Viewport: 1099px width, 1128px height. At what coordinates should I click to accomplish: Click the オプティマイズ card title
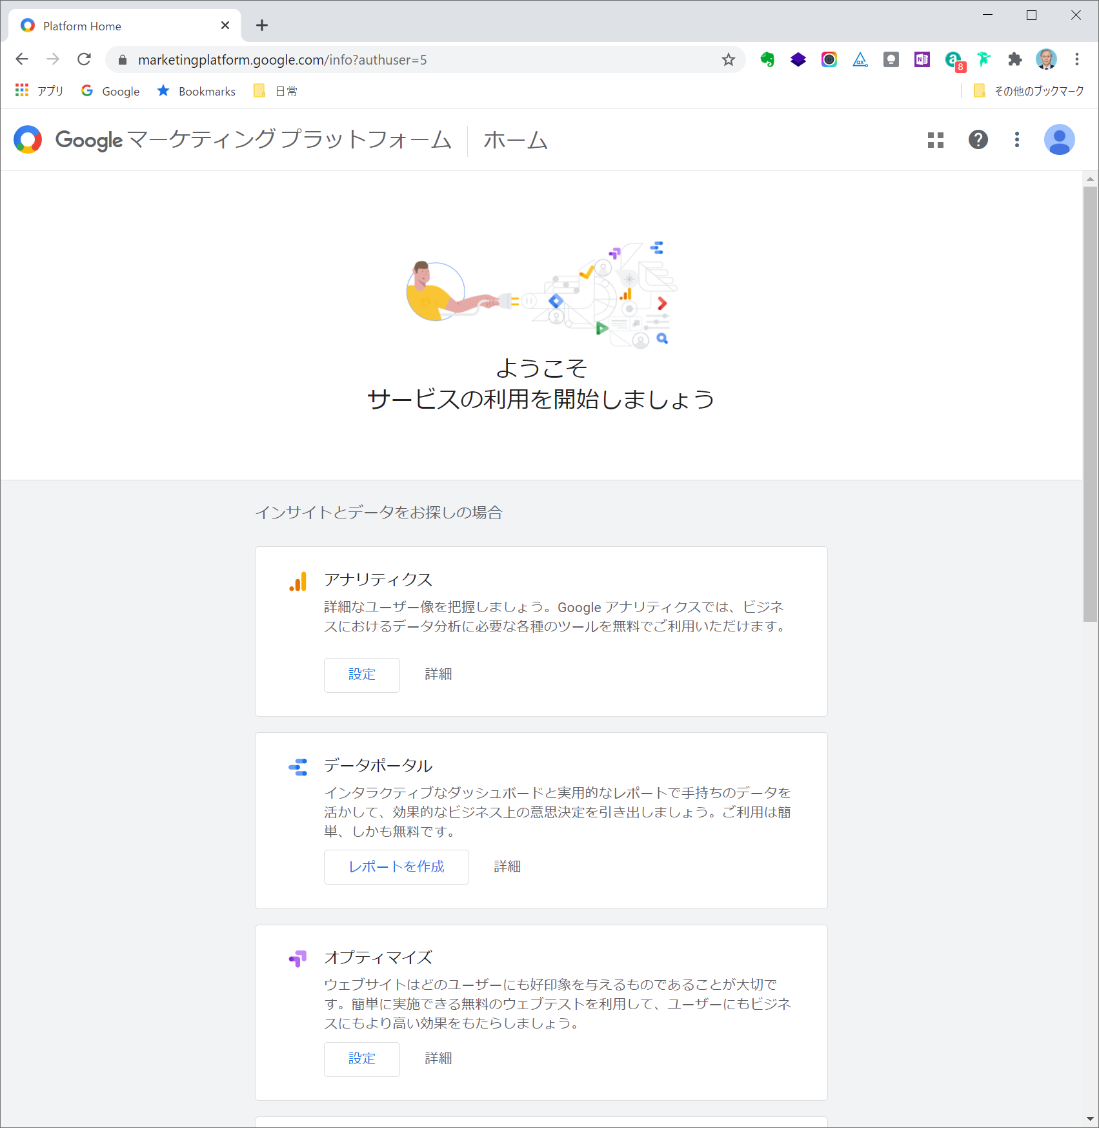click(x=378, y=958)
